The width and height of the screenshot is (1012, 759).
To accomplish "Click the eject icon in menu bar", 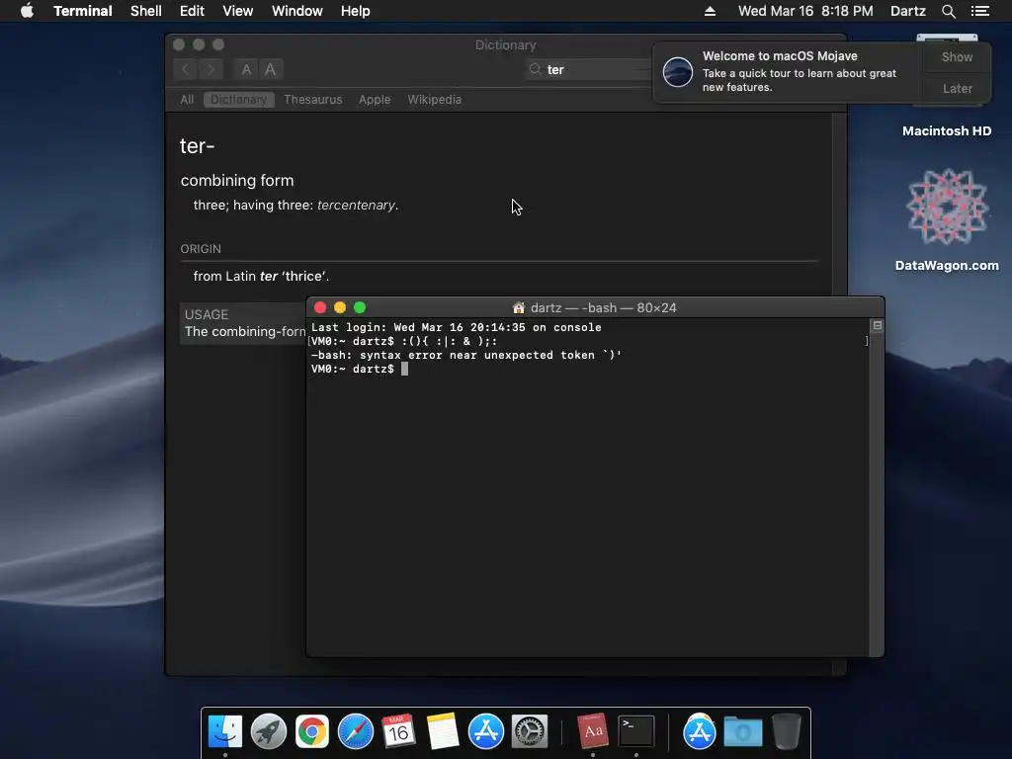I will point(710,11).
